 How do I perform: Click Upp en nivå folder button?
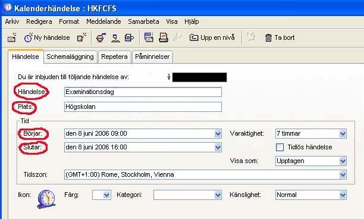point(212,37)
